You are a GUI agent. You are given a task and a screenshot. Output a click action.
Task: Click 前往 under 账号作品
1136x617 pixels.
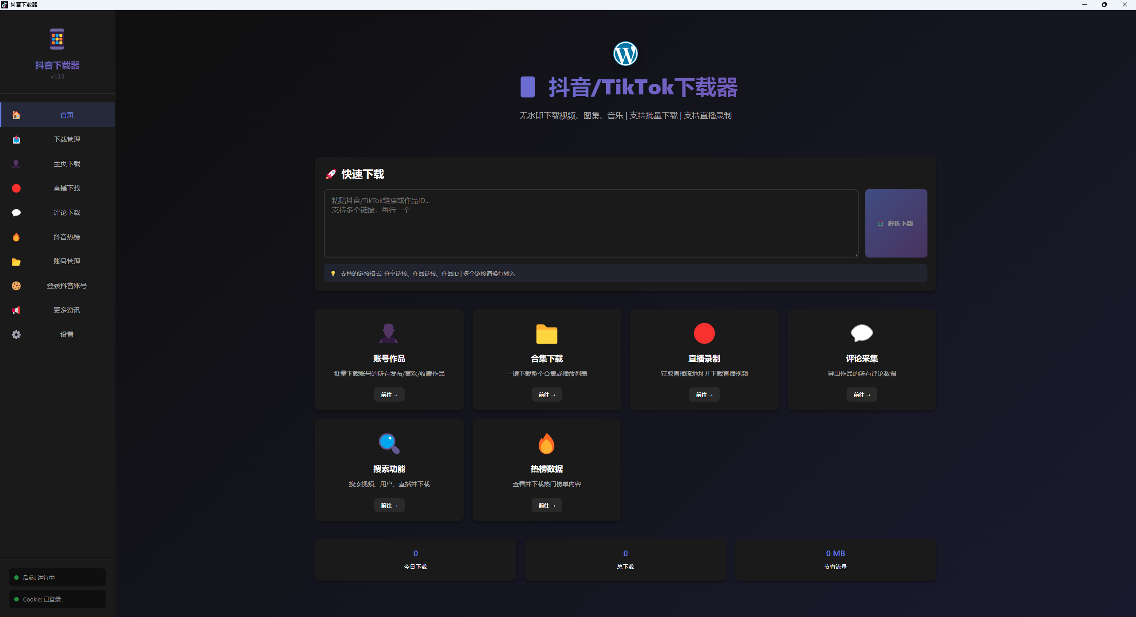[389, 394]
